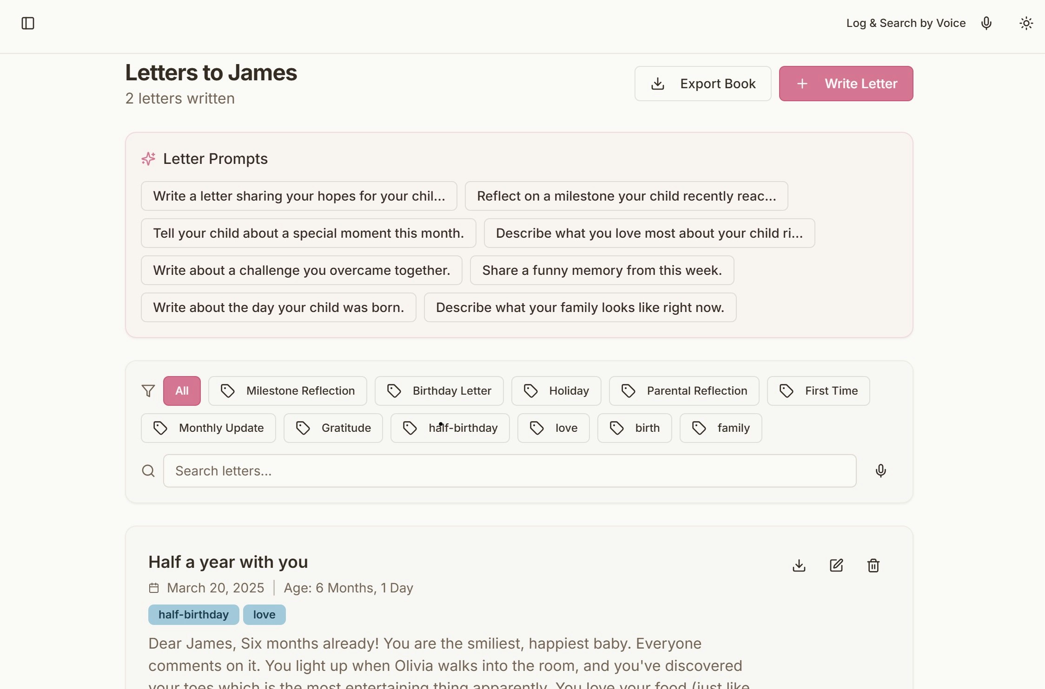Filter by Birthday Letter tag
Image resolution: width=1045 pixels, height=689 pixels.
click(439, 391)
